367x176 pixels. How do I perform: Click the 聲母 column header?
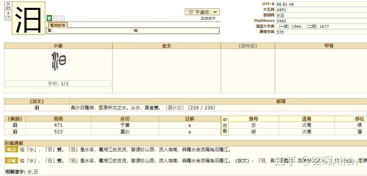253,119
